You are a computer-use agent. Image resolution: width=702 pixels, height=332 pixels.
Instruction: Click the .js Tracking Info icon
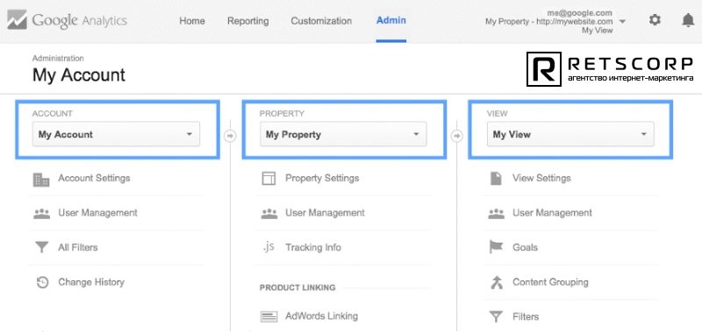tap(269, 247)
